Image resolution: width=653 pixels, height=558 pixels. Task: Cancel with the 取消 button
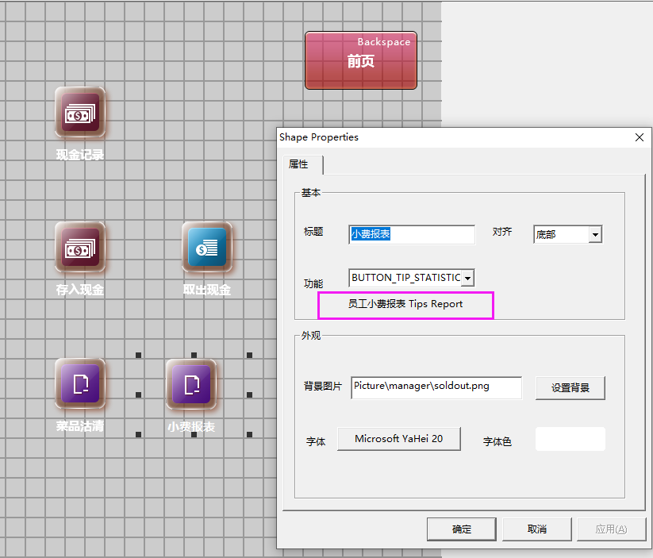(x=537, y=529)
